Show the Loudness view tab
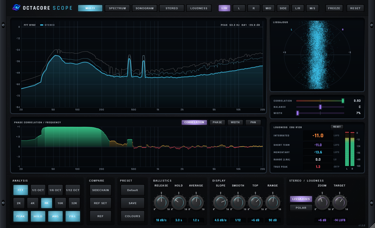375x228 pixels. click(x=199, y=8)
